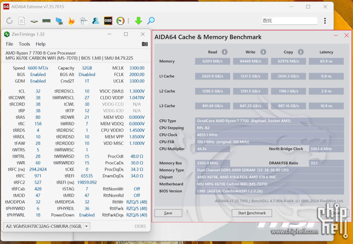Click the motherboard chip icon in AIDA64 toolbar
The image size is (353, 244).
(34, 21)
